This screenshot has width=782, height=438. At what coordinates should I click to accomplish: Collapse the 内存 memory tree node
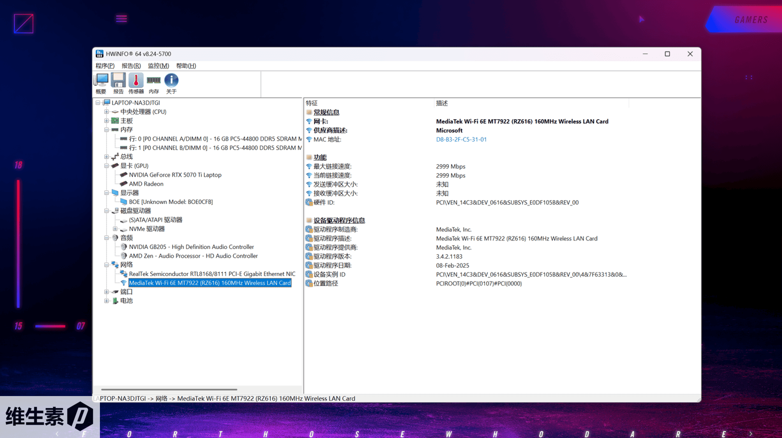point(106,130)
